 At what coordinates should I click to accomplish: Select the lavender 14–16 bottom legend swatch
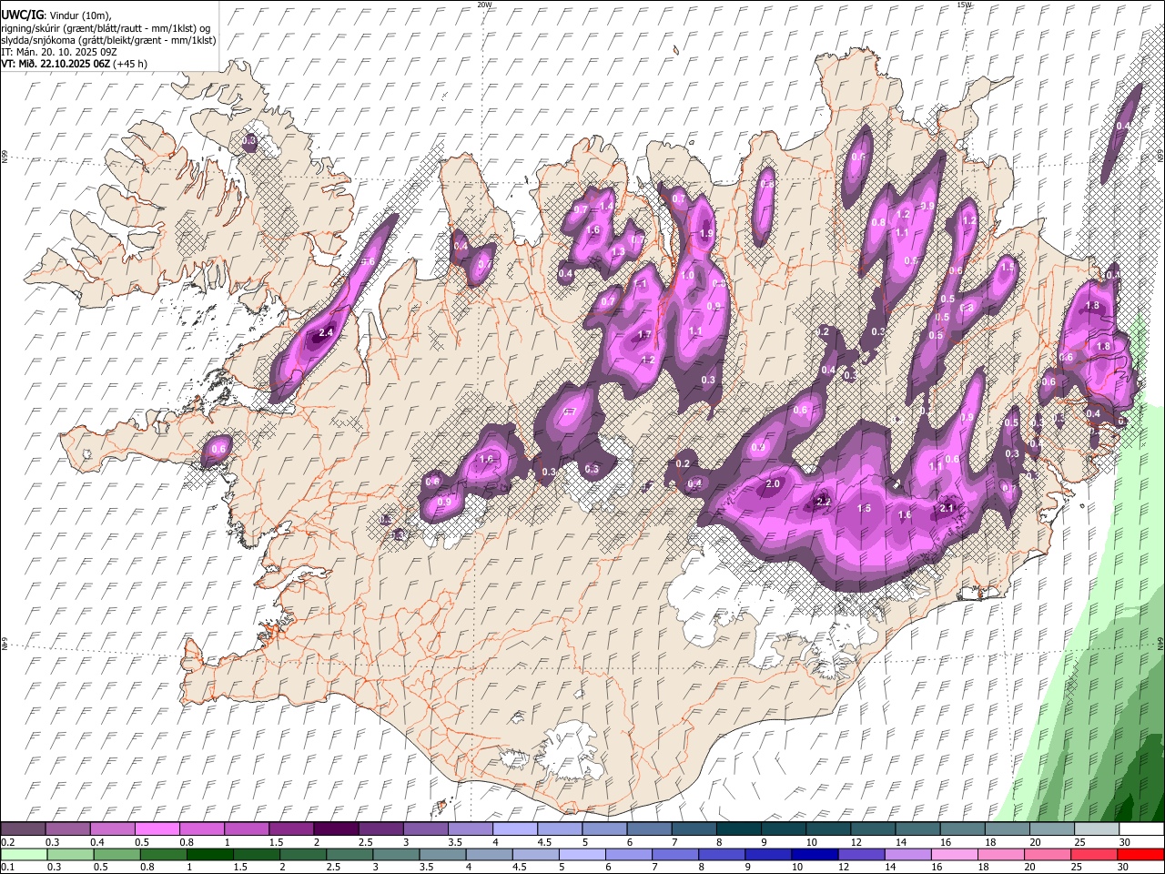tap(907, 854)
